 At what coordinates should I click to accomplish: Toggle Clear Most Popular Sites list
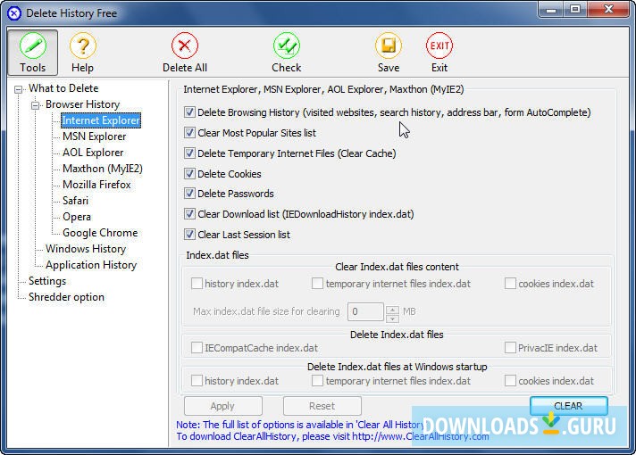tap(189, 133)
